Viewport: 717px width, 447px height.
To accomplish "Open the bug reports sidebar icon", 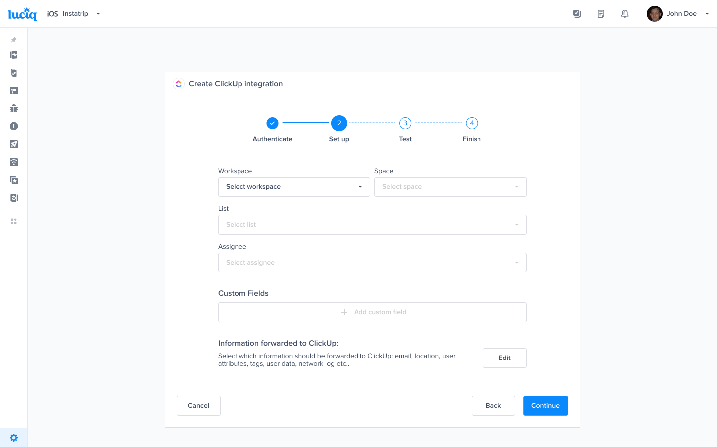I will [x=13, y=108].
